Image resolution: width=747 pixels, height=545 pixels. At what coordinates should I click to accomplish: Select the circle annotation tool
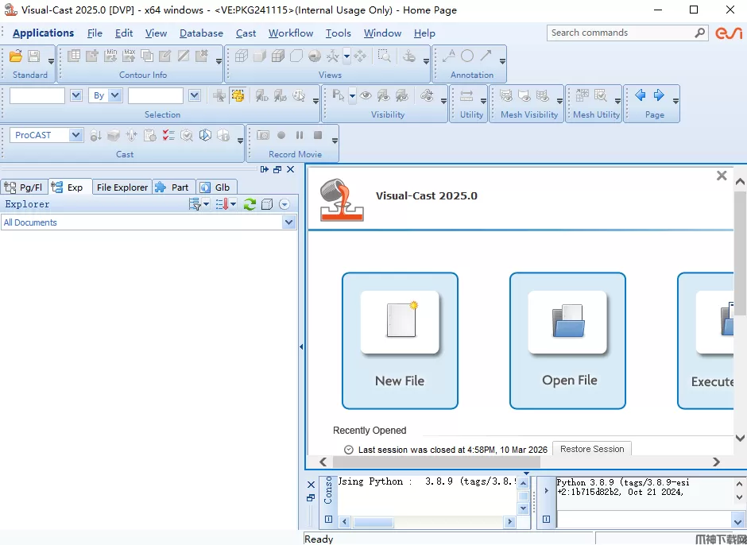point(467,56)
